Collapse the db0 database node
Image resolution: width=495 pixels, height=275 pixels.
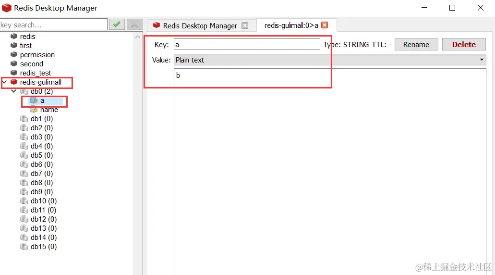click(x=14, y=91)
